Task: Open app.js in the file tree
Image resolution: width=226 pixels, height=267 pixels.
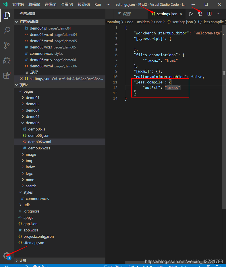Action: click(59, 217)
